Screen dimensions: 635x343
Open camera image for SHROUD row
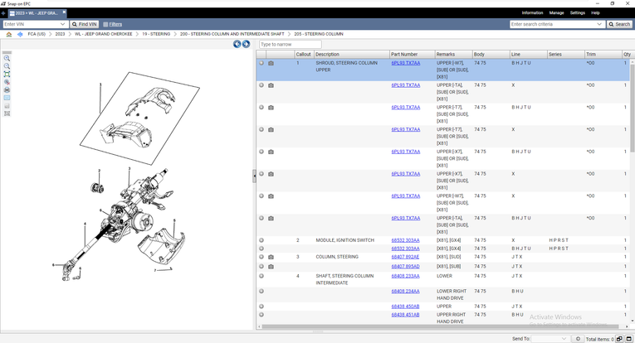[271, 63]
